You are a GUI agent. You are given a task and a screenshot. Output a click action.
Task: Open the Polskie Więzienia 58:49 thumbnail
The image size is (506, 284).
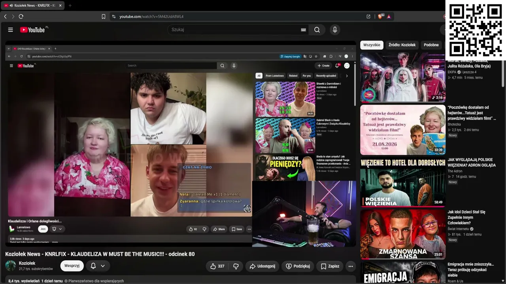click(402, 182)
